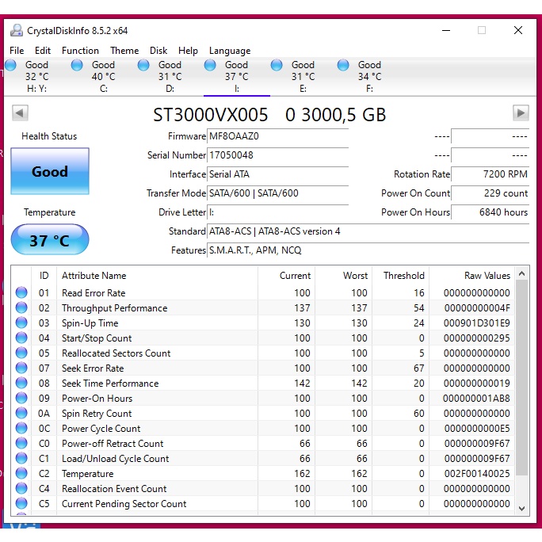Click the ID column header
The width and height of the screenshot is (542, 542).
point(44,276)
